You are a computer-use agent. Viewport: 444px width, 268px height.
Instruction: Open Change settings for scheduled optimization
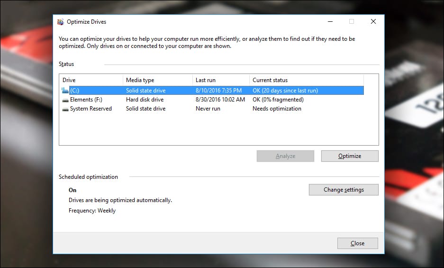point(344,190)
